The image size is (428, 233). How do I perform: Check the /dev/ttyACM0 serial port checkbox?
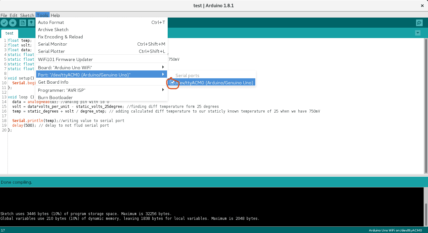click(x=172, y=82)
